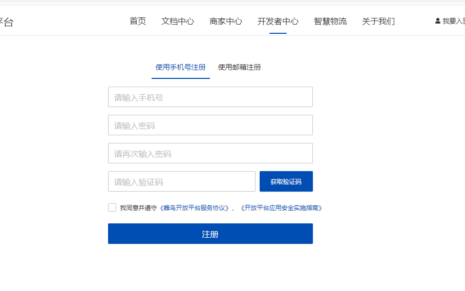This screenshot has width=465, height=291.
Task: Check the 我同意并遵守 agreement checkbox
Action: click(x=112, y=207)
